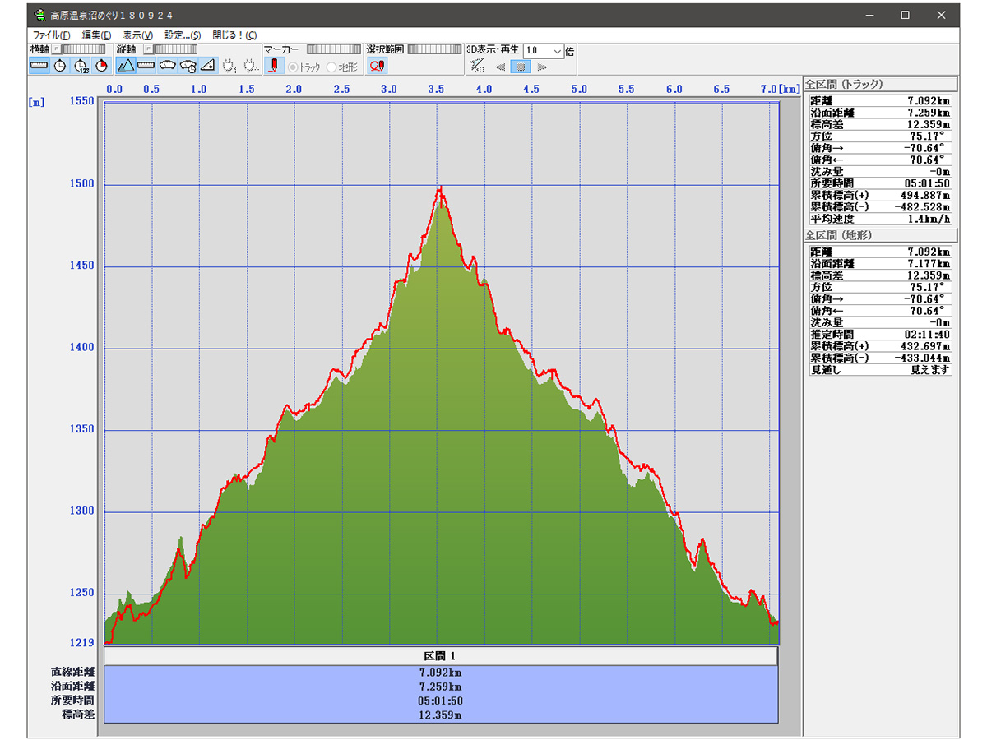Select the mountain elevation vertical axis icon

(x=125, y=66)
